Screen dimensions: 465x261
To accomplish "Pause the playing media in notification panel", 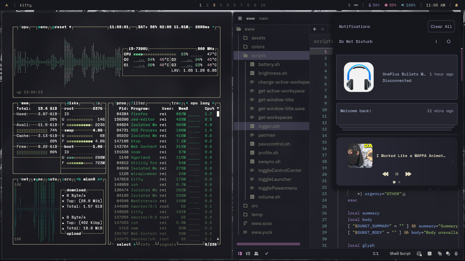I will click(397, 174).
